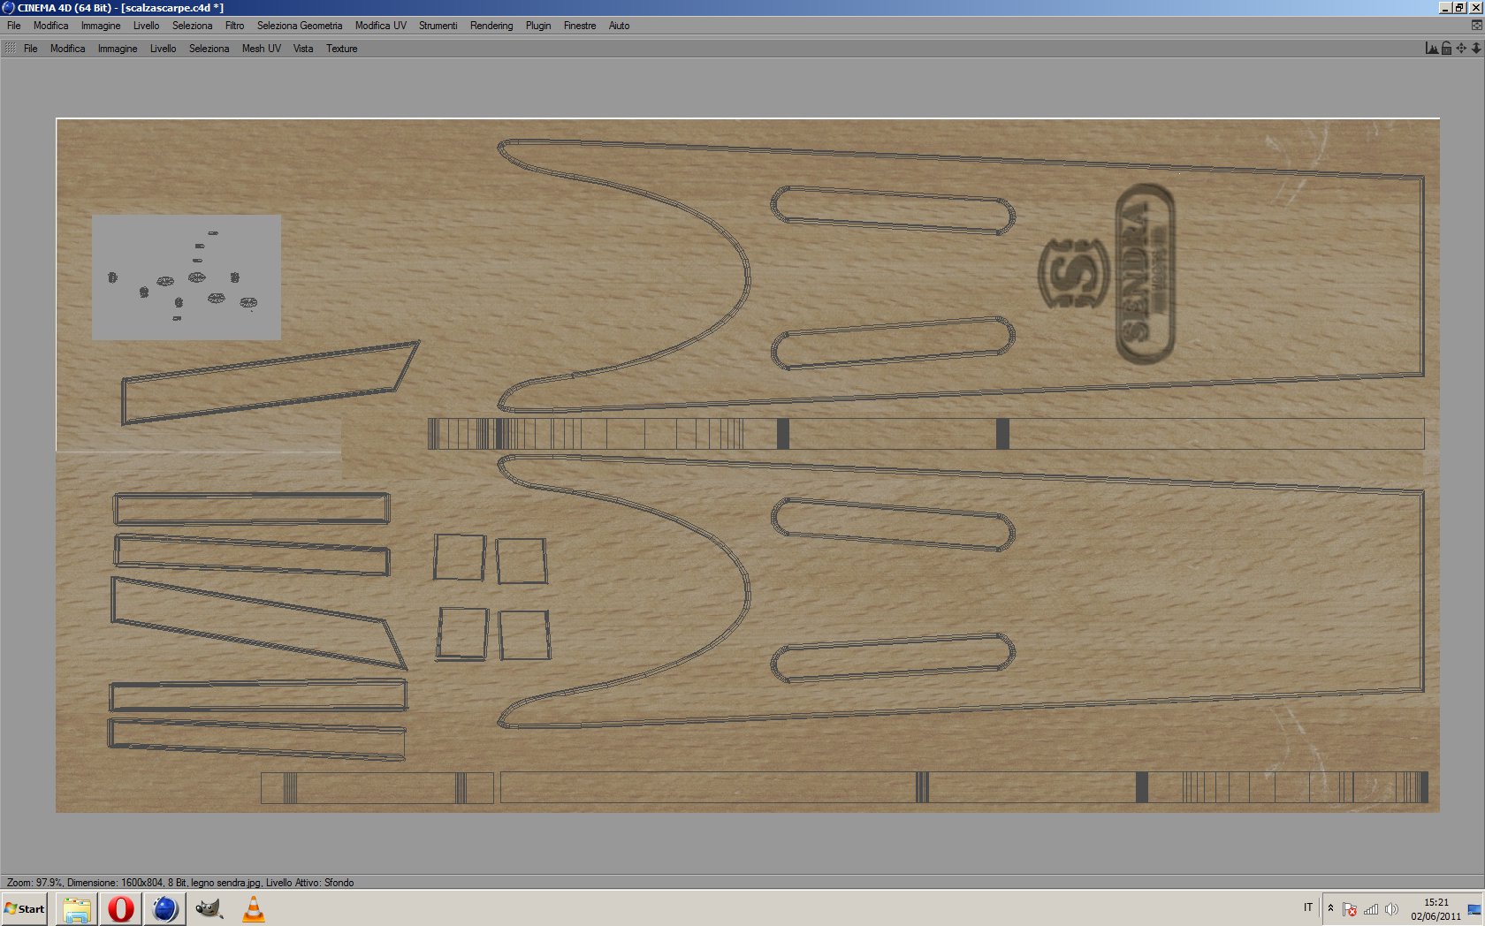
Task: Click the panel grip handle before File
Action: point(10,49)
